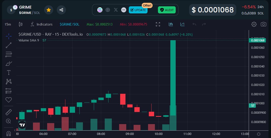Viewport: 271px width, 138px height.
Task: Click the UPDATE button
Action: pyautogui.click(x=138, y=10)
